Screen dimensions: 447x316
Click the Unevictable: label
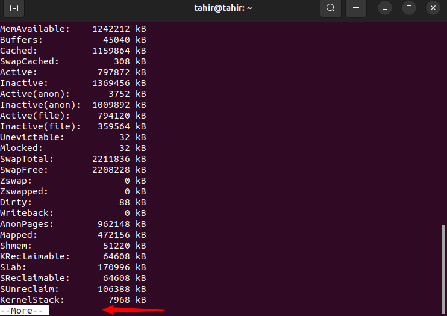(32, 137)
